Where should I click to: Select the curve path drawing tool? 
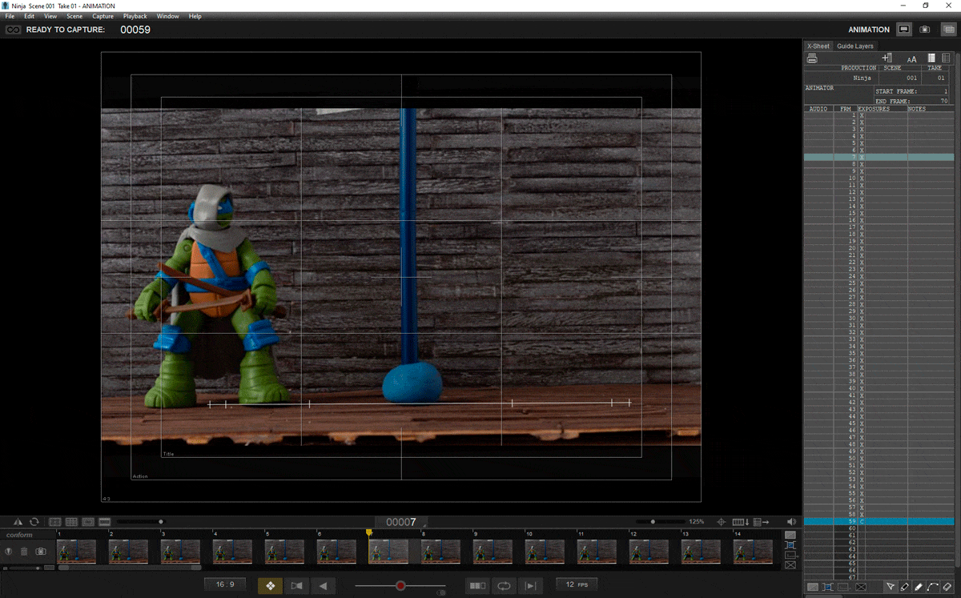coord(933,587)
